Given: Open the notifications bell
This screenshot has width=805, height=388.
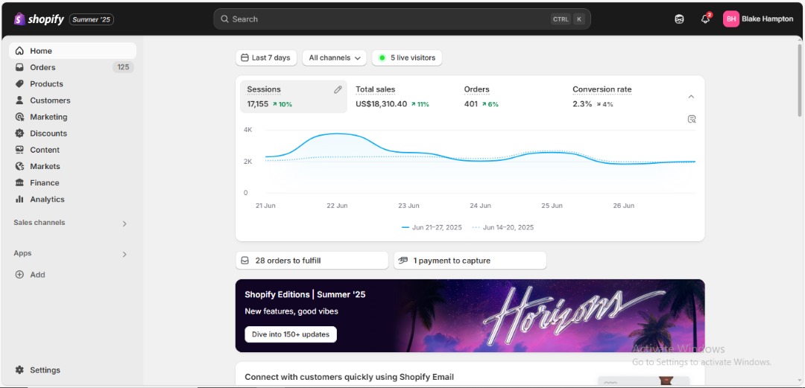Looking at the screenshot, I should tap(705, 19).
